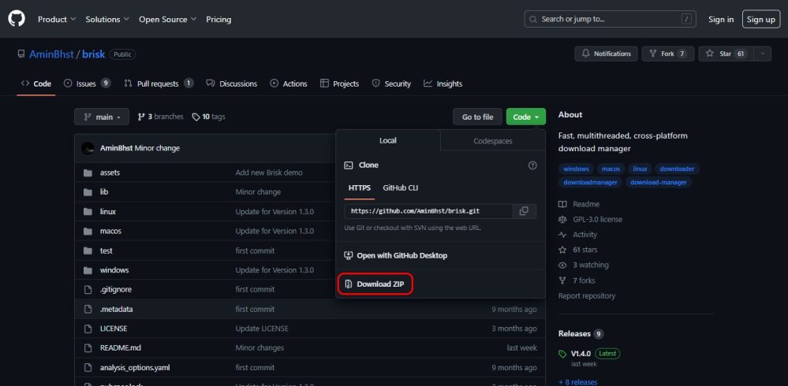Image resolution: width=788 pixels, height=386 pixels.
Task: Open the assets folder
Action: pos(110,173)
